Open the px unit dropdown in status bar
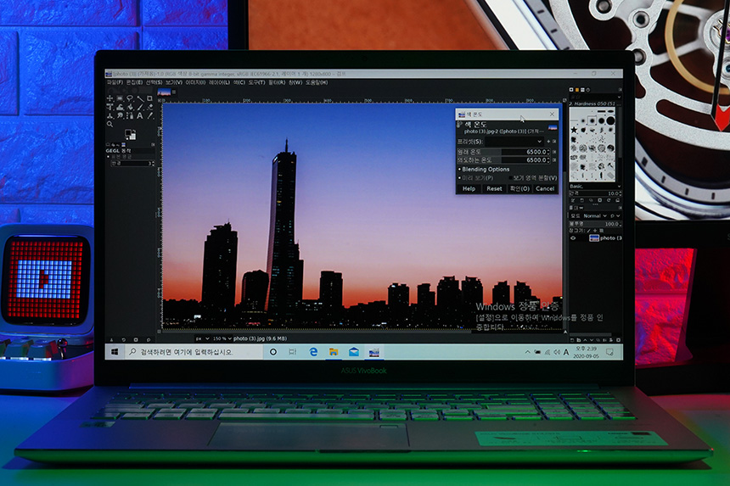 [x=203, y=338]
